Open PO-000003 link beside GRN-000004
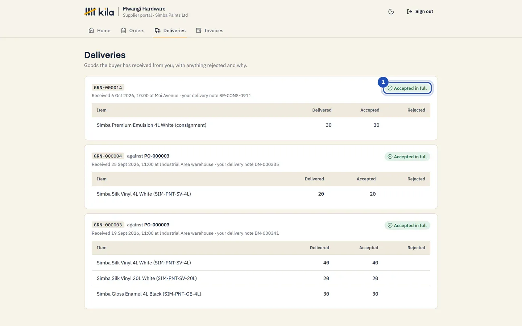The image size is (522, 326). point(157,156)
